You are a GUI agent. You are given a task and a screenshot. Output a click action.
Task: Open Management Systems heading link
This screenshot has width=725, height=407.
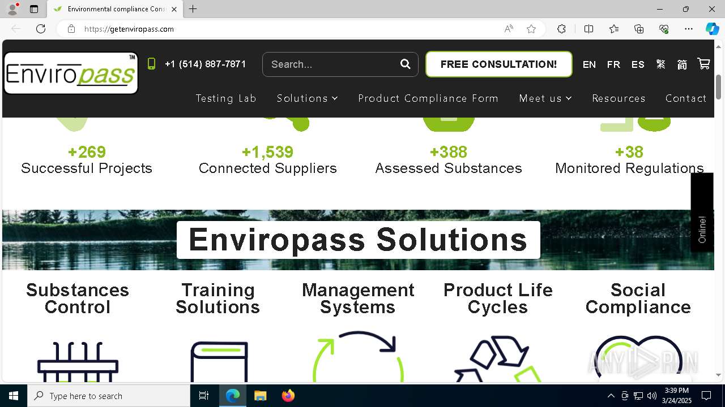click(358, 298)
